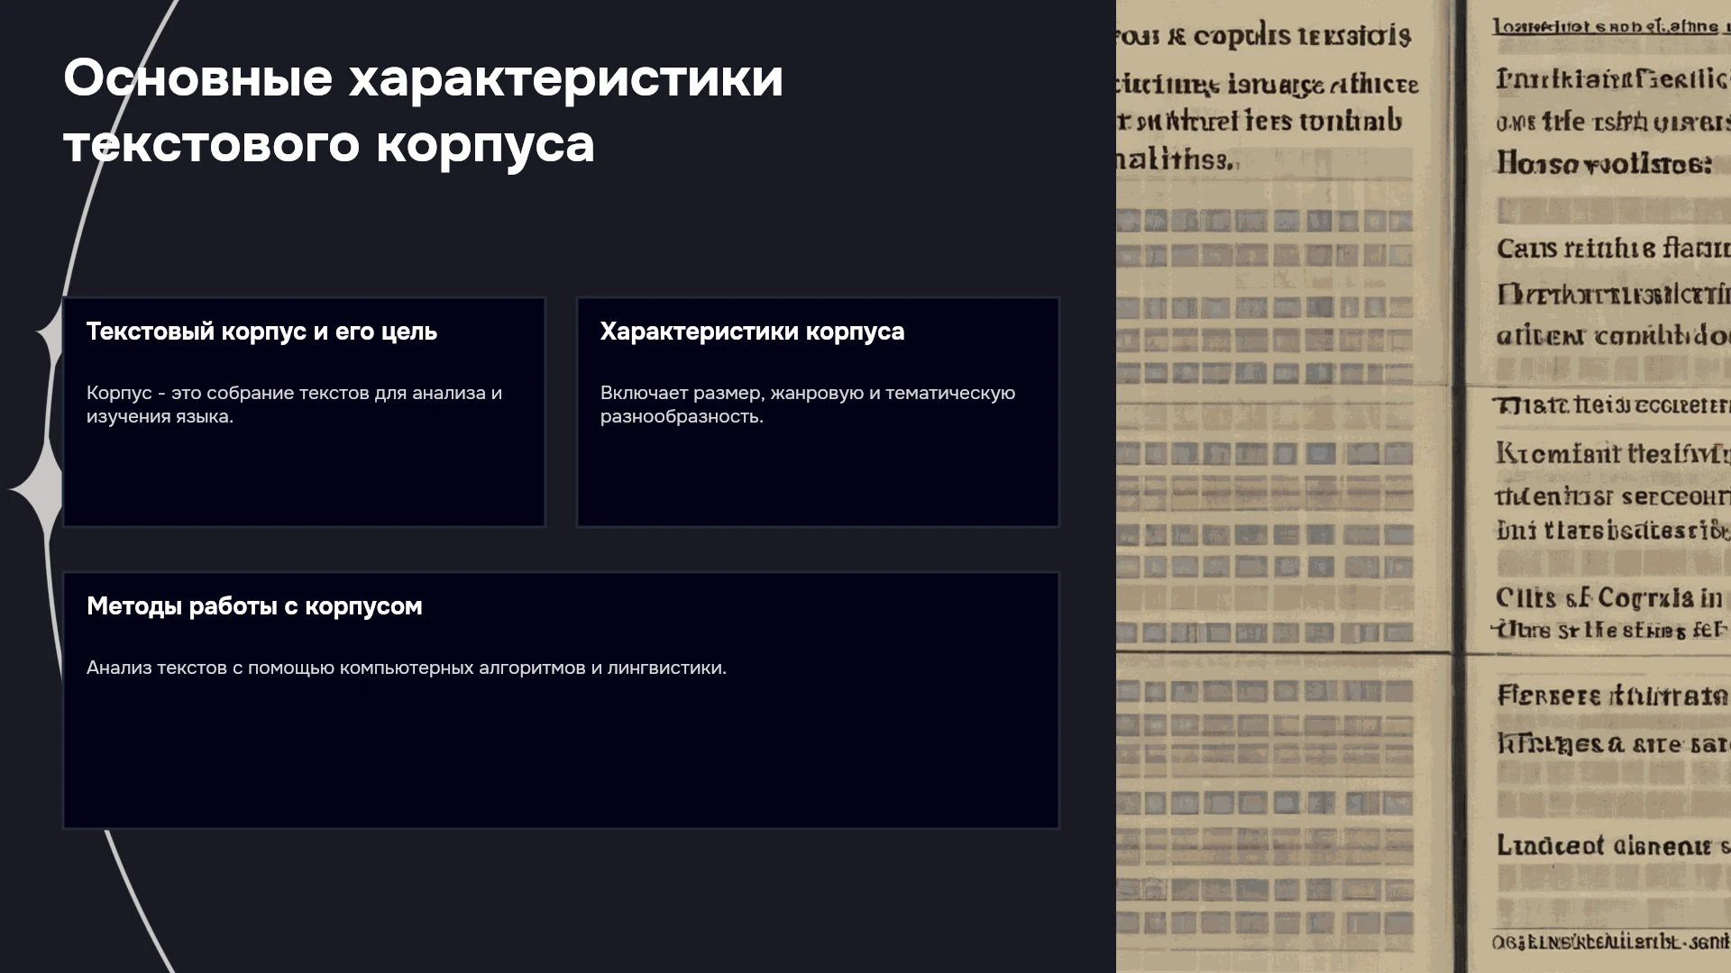Click empty lower area of Характеристики корпуса card
Screen dimensions: 1731x973
pos(818,477)
